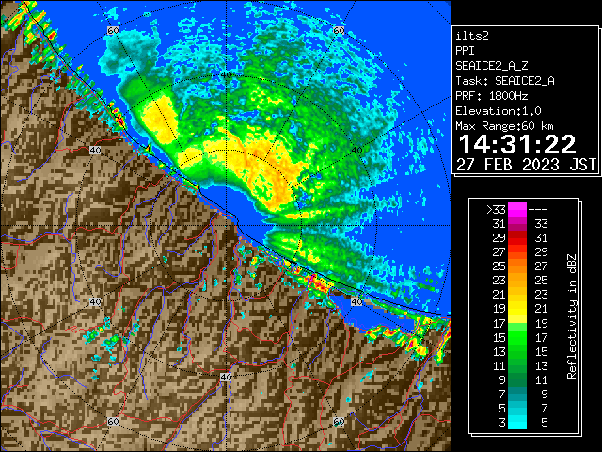
Task: Click the '>33' legend label
Action: coord(496,210)
